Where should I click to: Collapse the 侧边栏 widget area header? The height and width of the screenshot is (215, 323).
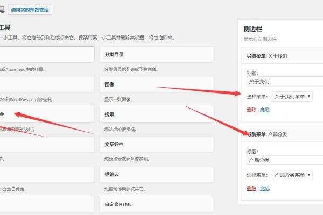[x=280, y=31]
